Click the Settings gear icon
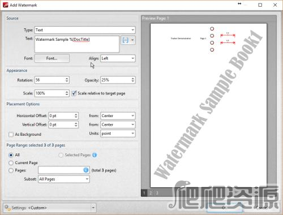This screenshot has width=283, height=215. point(7,208)
